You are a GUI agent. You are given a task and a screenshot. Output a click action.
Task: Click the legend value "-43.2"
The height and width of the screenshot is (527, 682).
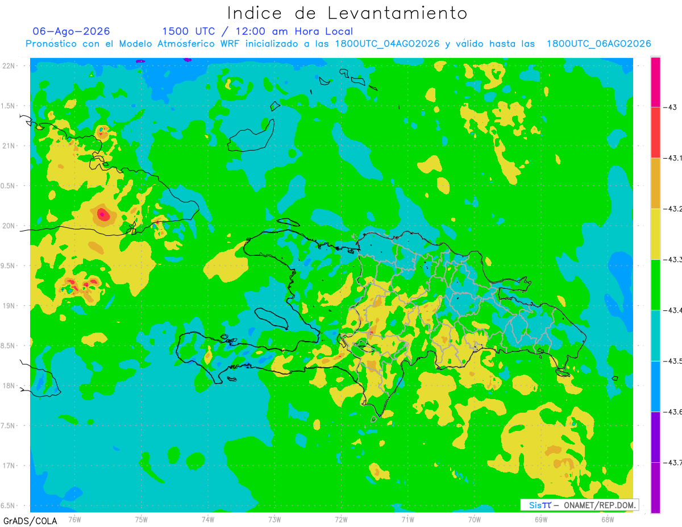point(673,209)
